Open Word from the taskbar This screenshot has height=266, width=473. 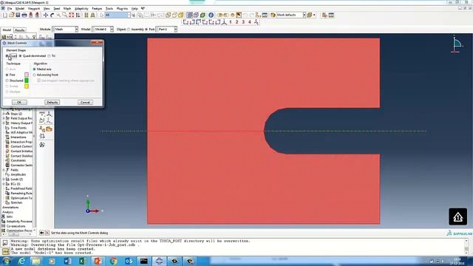(x=67, y=261)
